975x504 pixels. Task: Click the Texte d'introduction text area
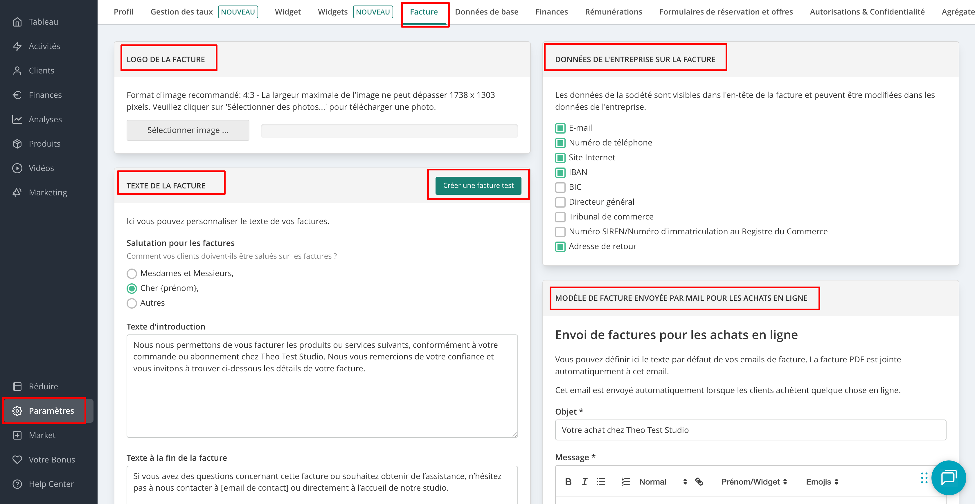[322, 386]
